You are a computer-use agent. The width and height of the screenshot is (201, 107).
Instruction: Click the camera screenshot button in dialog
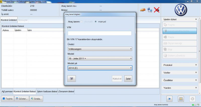(72, 79)
